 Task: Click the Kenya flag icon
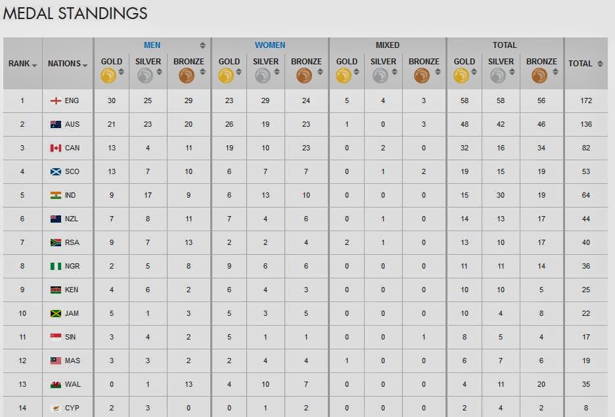56,290
